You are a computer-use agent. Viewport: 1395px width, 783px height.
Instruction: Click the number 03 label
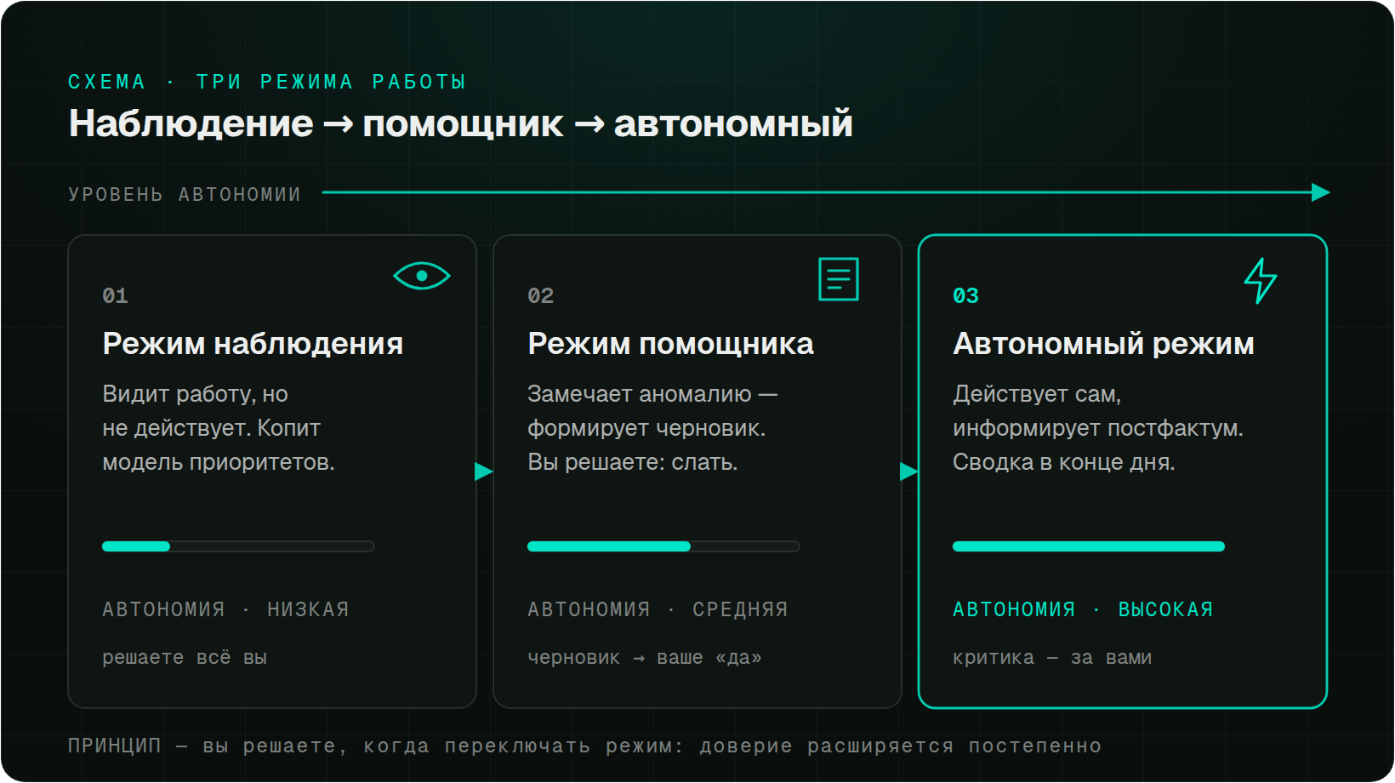point(965,295)
